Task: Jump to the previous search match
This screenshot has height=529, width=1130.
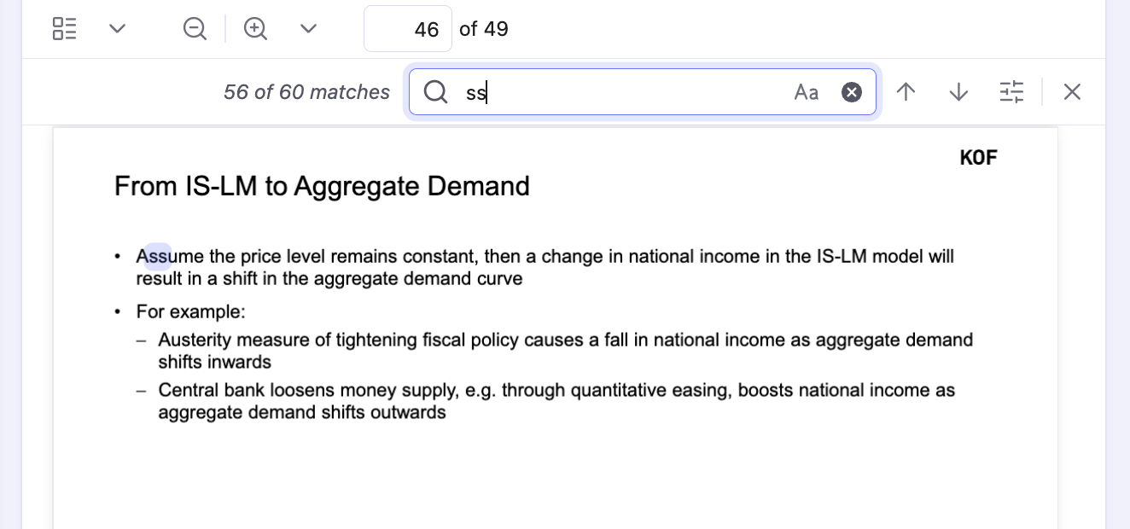Action: tap(906, 92)
